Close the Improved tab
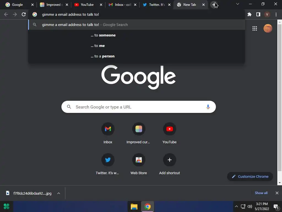 point(67,5)
